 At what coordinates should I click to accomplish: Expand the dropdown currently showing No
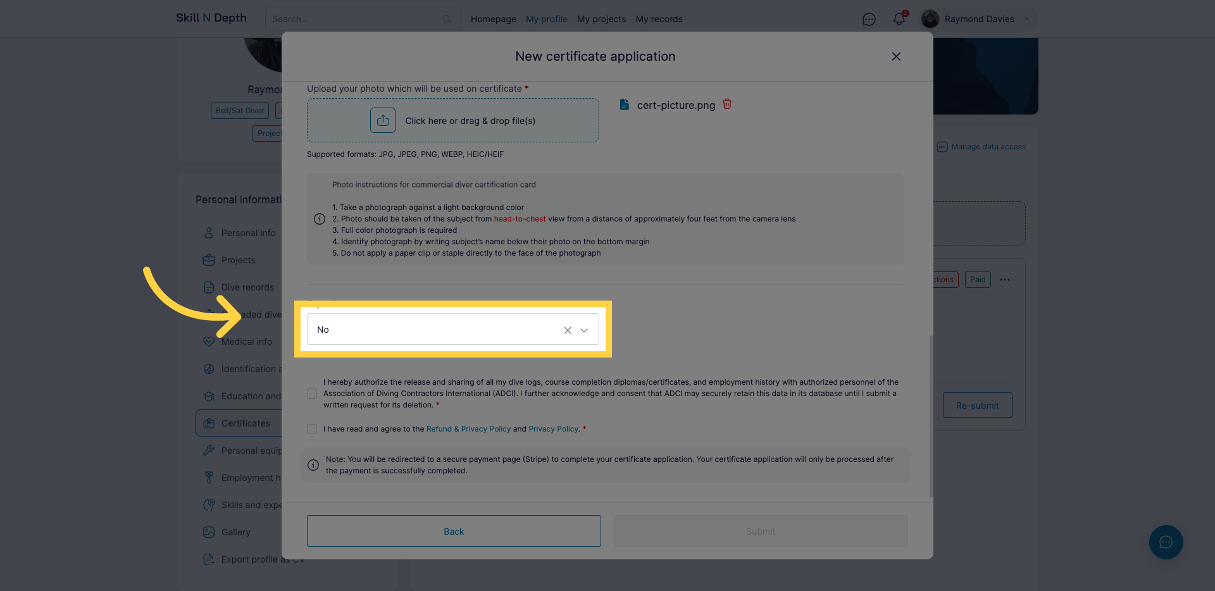click(584, 330)
